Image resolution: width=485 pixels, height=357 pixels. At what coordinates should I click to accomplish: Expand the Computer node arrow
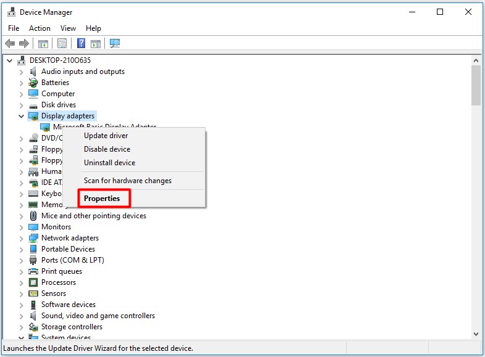pyautogui.click(x=22, y=94)
